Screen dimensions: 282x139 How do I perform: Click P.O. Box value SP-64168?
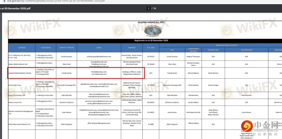[151, 64]
